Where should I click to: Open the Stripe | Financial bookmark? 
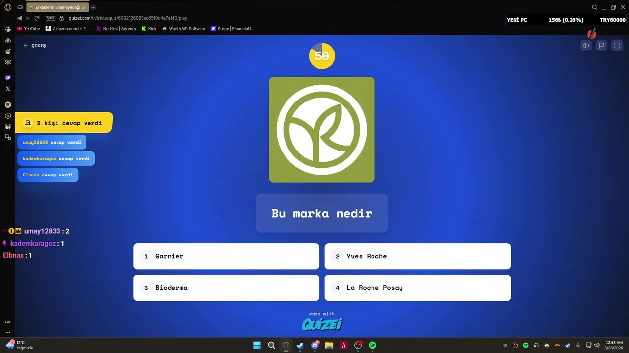click(x=232, y=29)
